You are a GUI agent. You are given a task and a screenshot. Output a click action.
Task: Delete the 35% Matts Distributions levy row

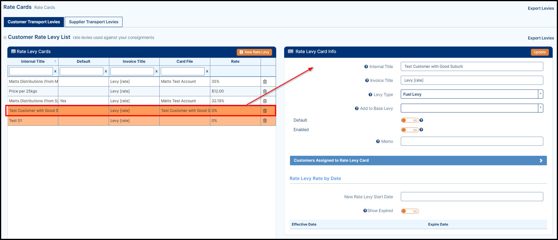(265, 82)
